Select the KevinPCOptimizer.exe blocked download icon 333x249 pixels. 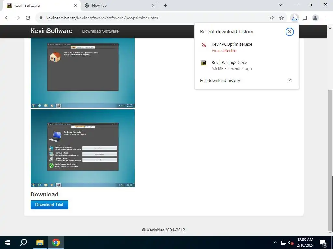pyautogui.click(x=204, y=45)
